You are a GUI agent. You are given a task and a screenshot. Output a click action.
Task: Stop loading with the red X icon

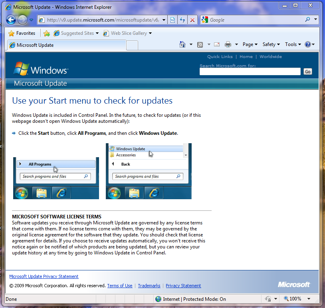(x=192, y=20)
